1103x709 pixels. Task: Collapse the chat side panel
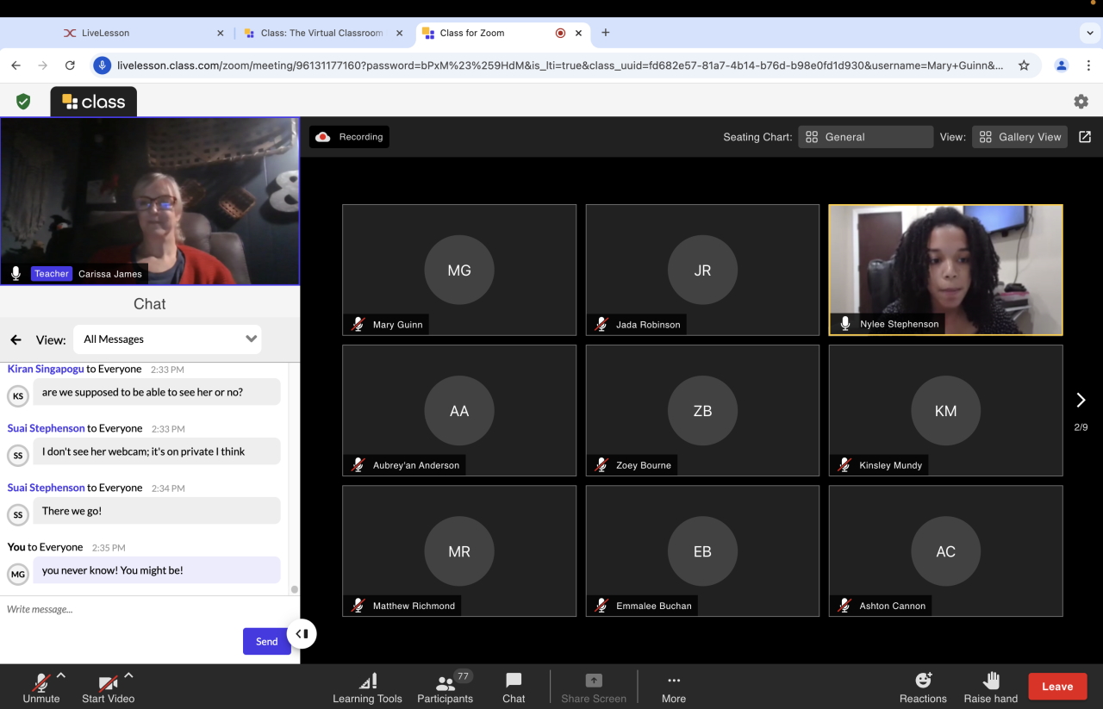tap(302, 634)
